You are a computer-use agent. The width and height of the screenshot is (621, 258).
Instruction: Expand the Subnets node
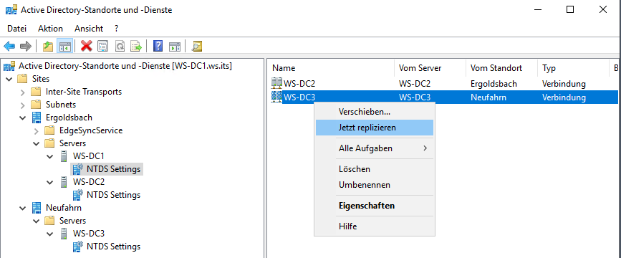(23, 105)
